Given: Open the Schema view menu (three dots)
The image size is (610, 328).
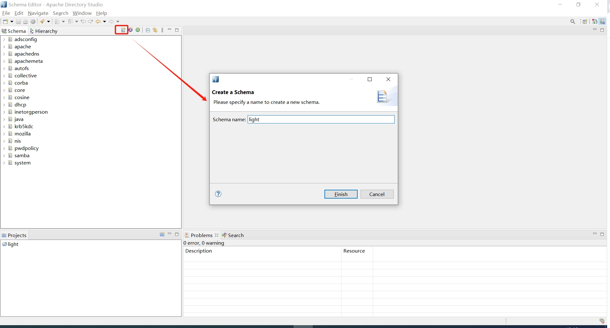Looking at the screenshot, I should [163, 30].
